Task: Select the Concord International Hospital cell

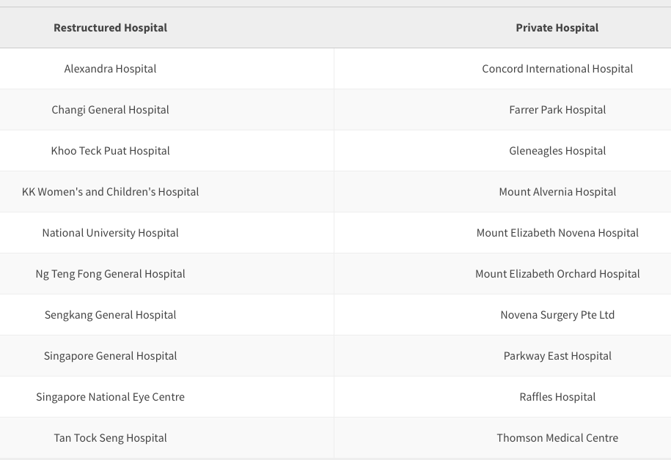Action: (557, 69)
